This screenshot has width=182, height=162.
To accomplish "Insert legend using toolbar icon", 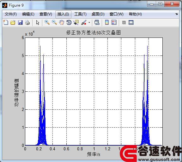I will 114,22.
